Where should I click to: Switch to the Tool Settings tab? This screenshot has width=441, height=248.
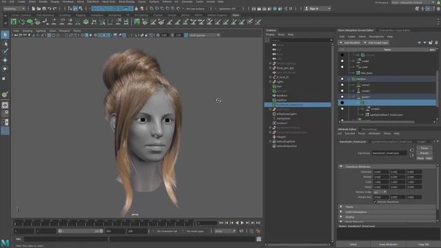click(x=369, y=130)
